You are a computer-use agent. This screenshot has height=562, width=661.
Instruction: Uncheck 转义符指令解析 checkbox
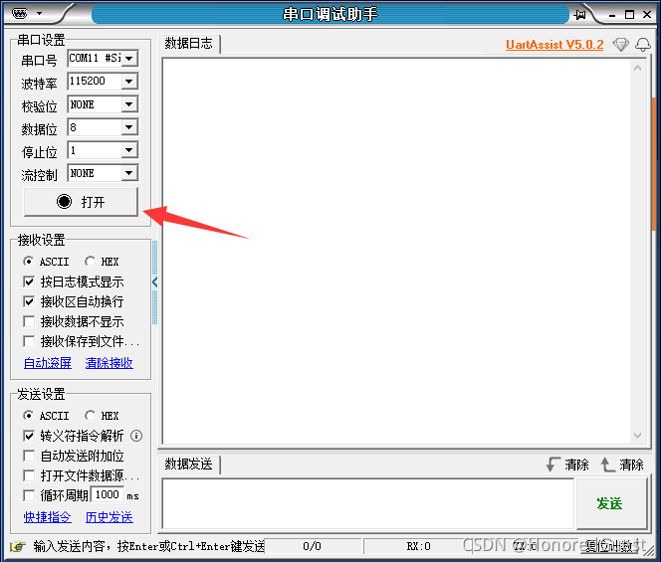coord(29,436)
